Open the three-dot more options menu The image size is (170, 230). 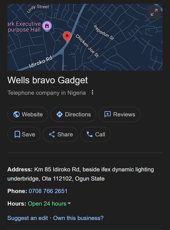click(92, 92)
